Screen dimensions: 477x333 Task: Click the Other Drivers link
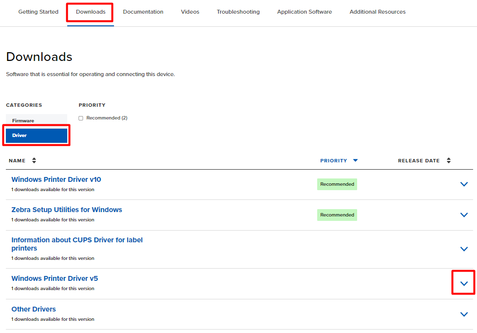coord(34,309)
